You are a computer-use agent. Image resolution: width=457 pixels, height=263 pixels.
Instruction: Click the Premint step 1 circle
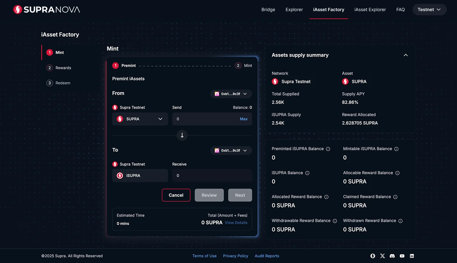[116, 65]
